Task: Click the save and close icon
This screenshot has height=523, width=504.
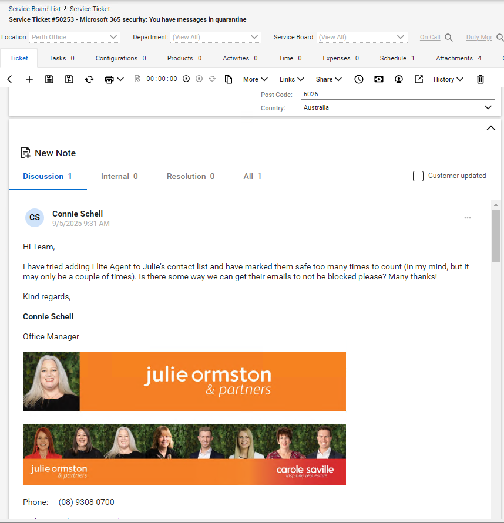Action: pyautogui.click(x=69, y=79)
